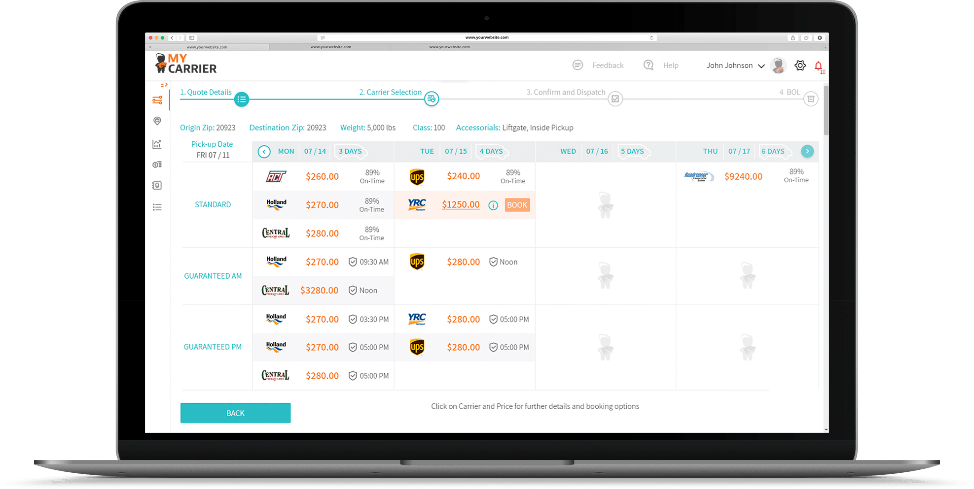Select Holland $270.00 09:30 AM quote

pyautogui.click(x=323, y=262)
